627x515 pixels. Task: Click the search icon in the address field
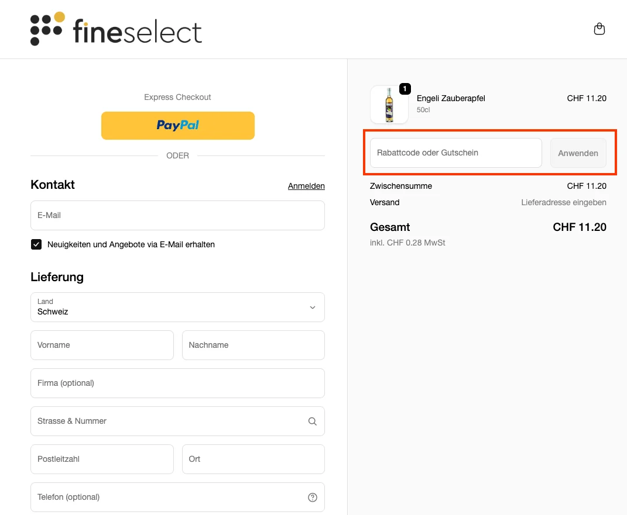[312, 421]
